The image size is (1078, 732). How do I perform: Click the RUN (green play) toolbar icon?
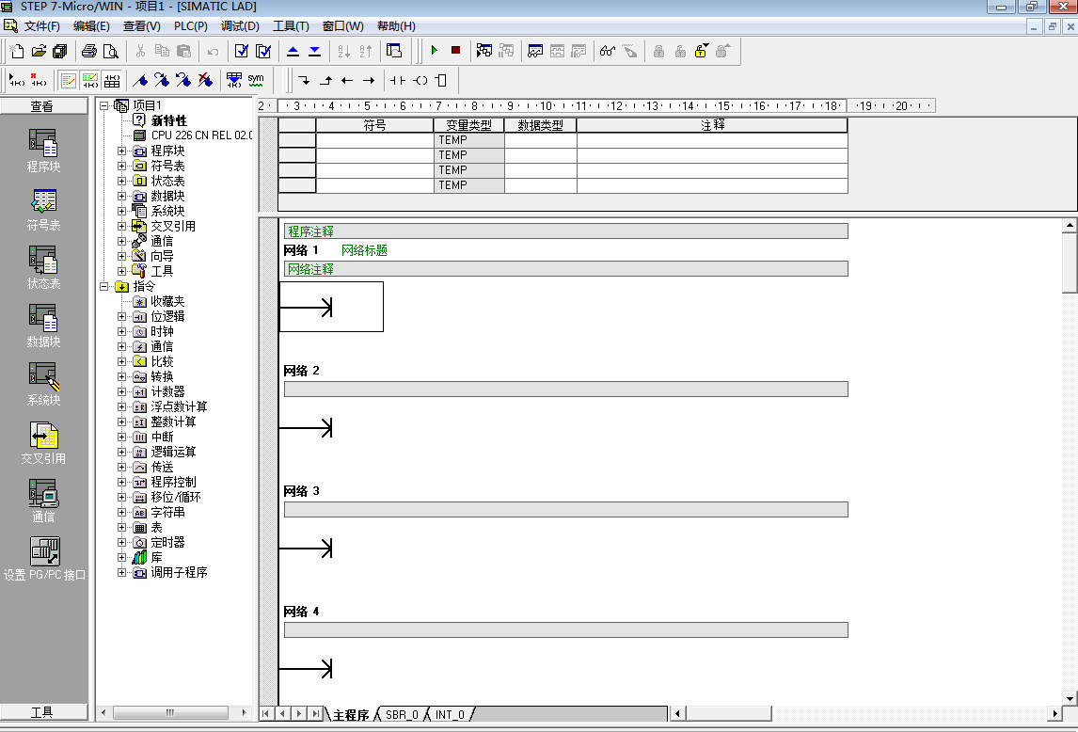(434, 51)
